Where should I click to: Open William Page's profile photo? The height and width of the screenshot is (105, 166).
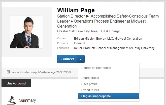[x=26, y=32]
